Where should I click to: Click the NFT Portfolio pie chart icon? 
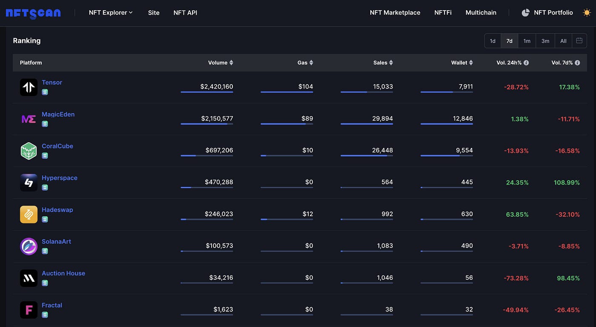click(x=525, y=13)
